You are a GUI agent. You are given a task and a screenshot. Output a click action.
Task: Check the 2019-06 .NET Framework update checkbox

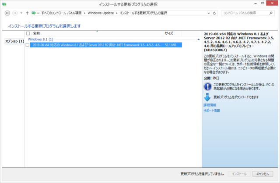pyautogui.click(x=28, y=45)
